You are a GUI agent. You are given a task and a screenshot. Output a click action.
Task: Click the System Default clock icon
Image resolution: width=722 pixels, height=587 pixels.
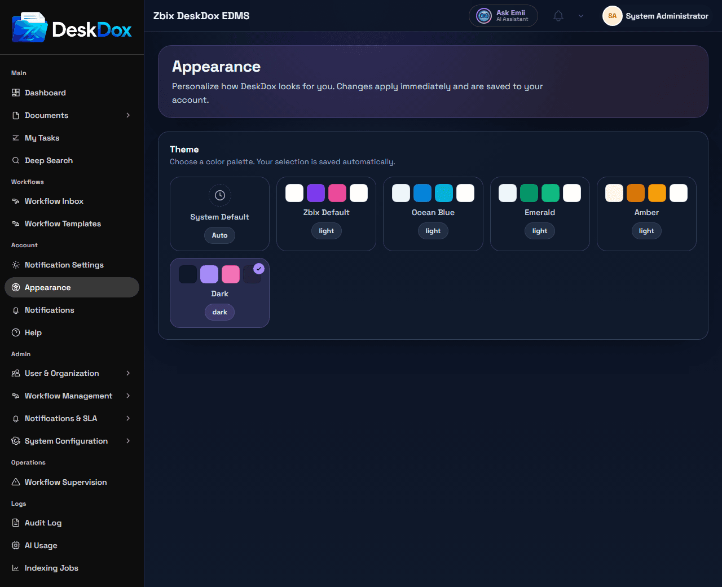coord(220,195)
